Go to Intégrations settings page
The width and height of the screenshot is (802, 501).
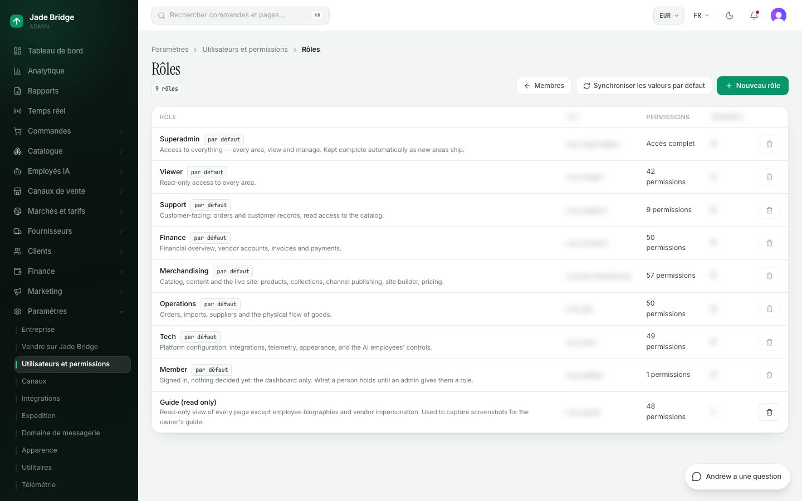coord(41,399)
